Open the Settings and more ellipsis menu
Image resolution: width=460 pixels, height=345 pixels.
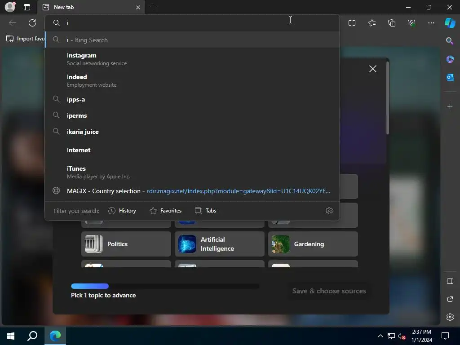431,23
